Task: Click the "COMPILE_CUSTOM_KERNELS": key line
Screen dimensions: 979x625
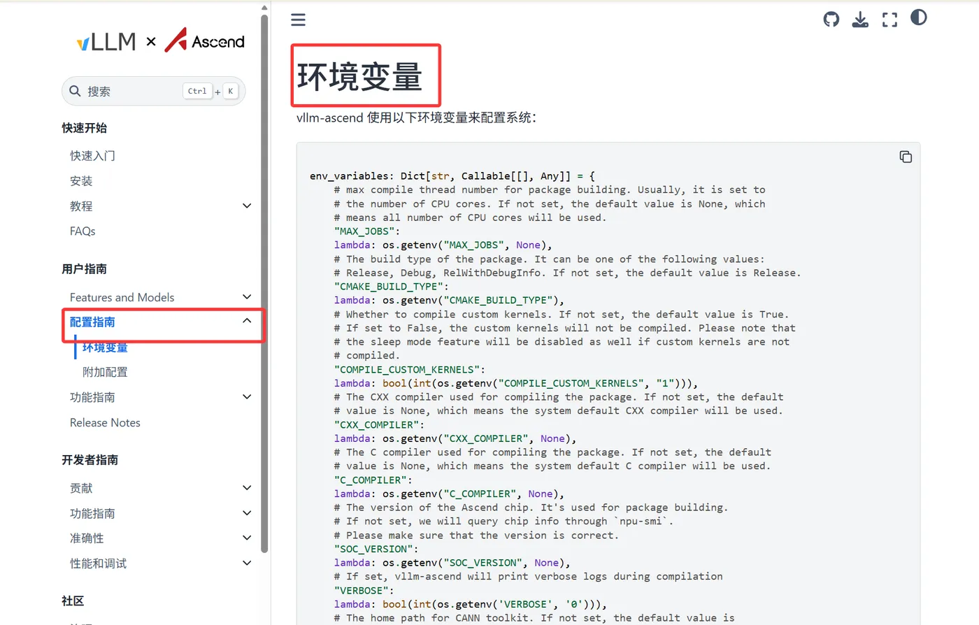Action: (410, 370)
